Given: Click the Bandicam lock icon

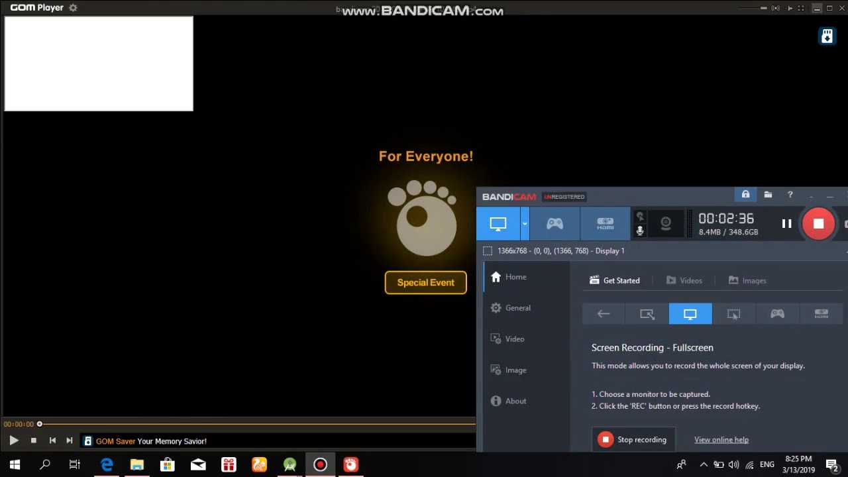Looking at the screenshot, I should point(745,195).
